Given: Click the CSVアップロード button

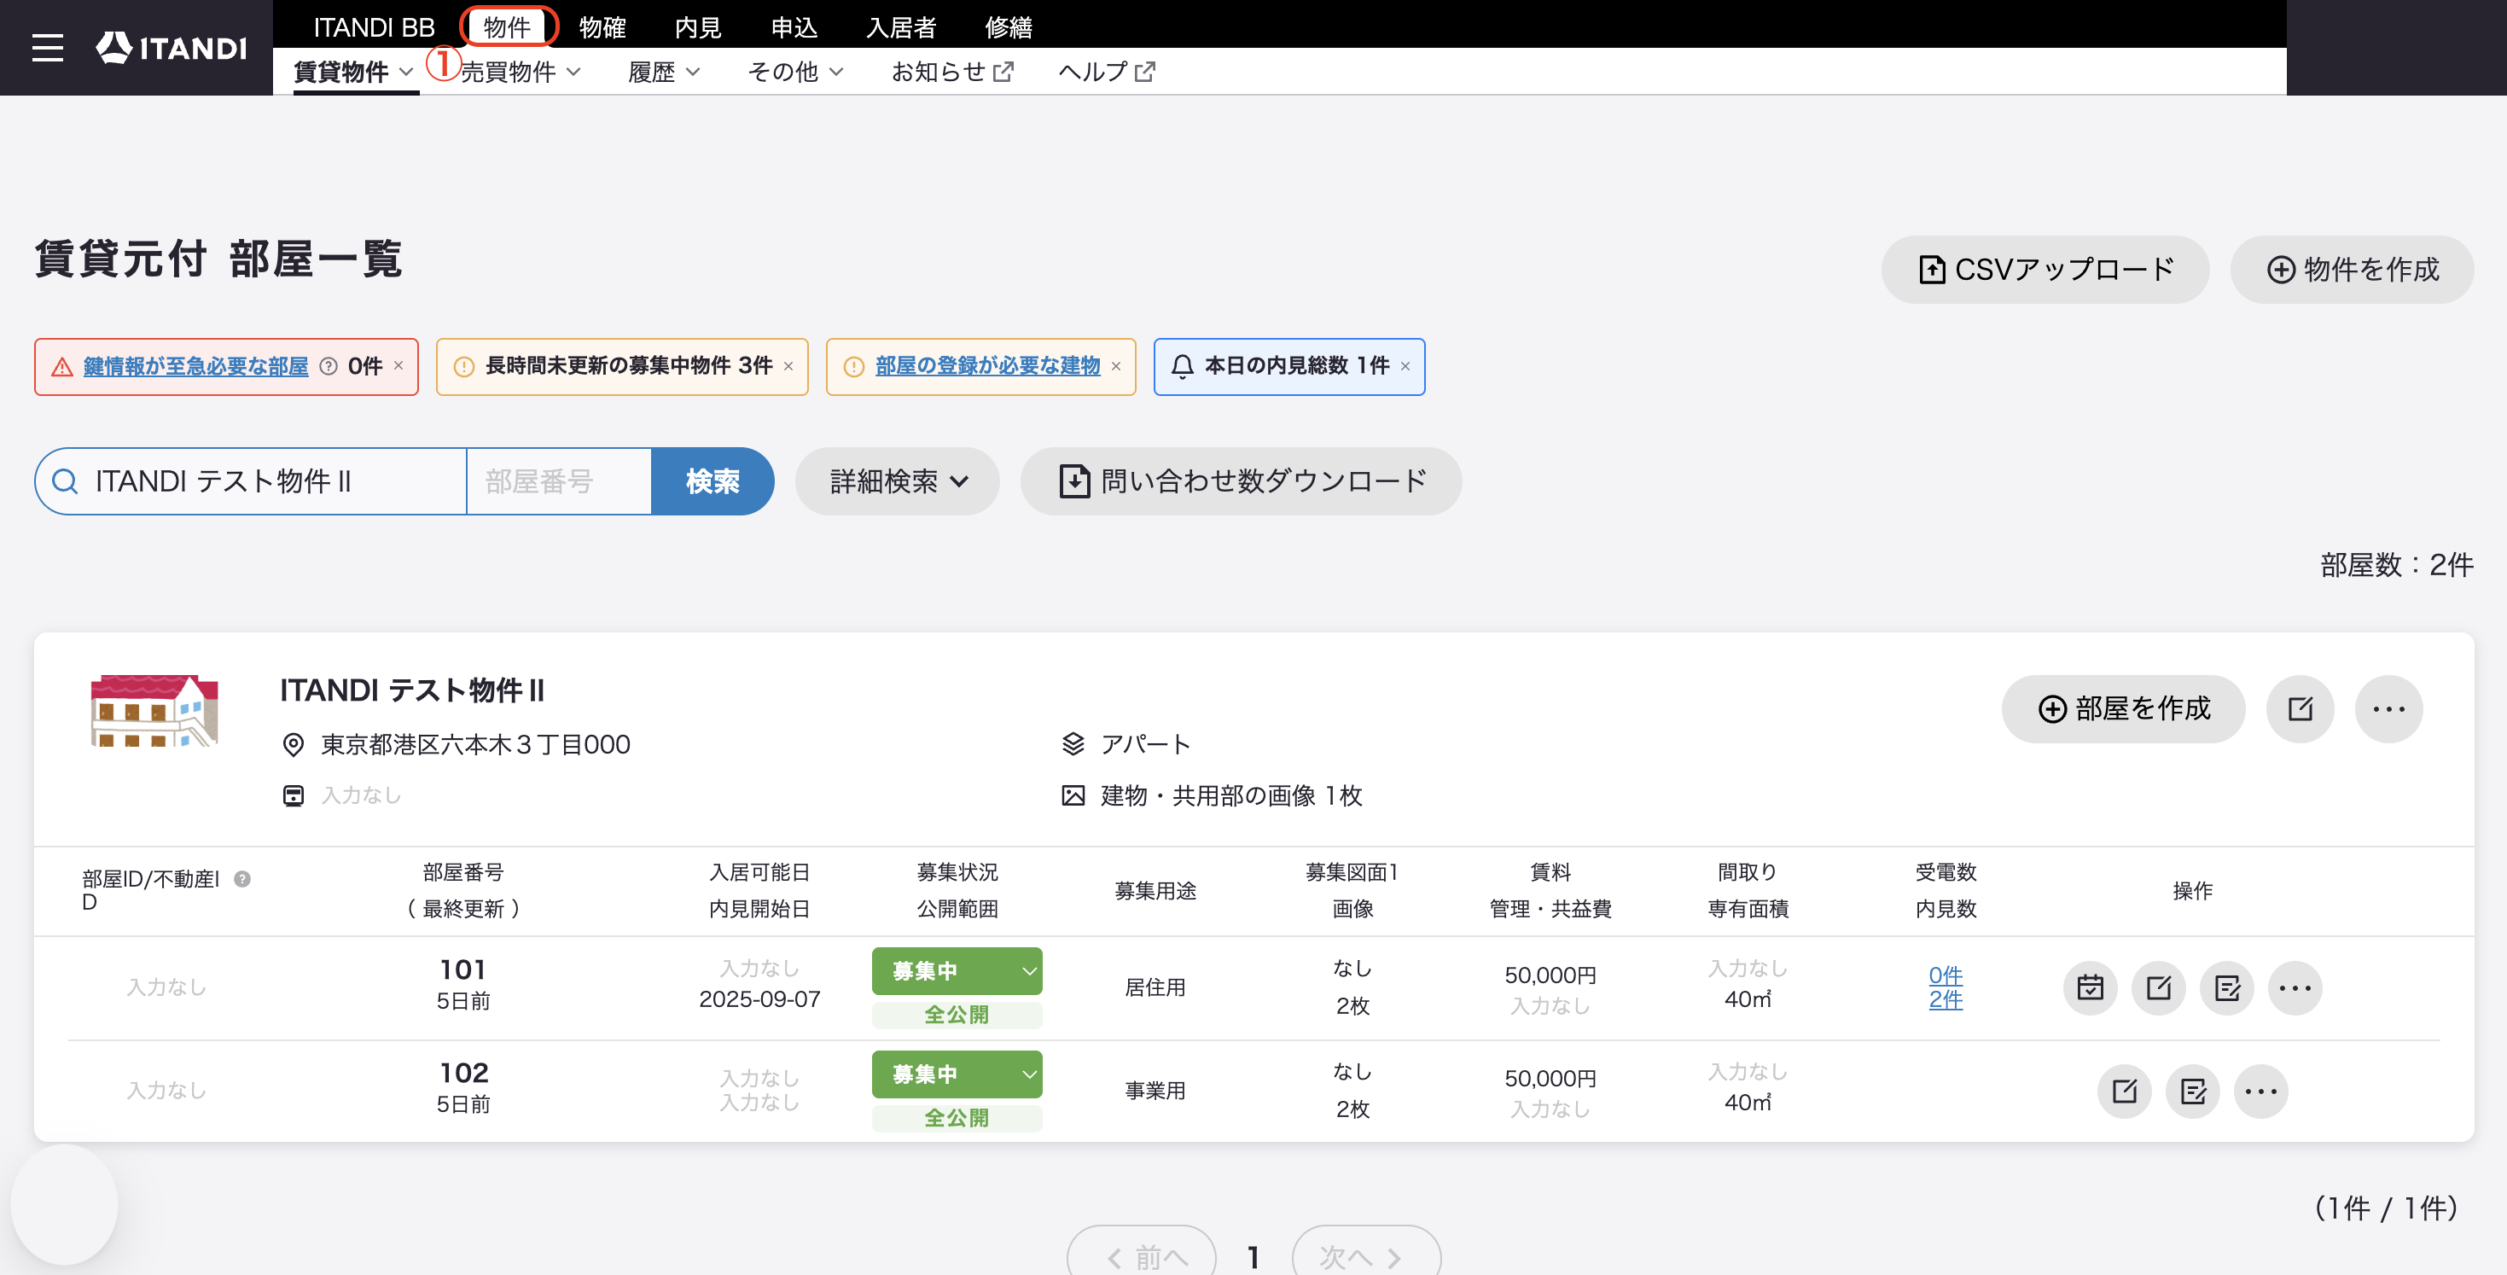Looking at the screenshot, I should tap(2045, 270).
